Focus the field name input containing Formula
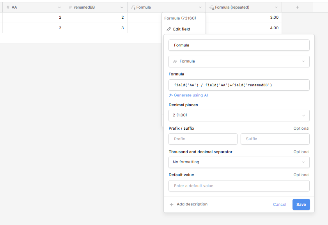This screenshot has height=225, width=328. point(239,45)
